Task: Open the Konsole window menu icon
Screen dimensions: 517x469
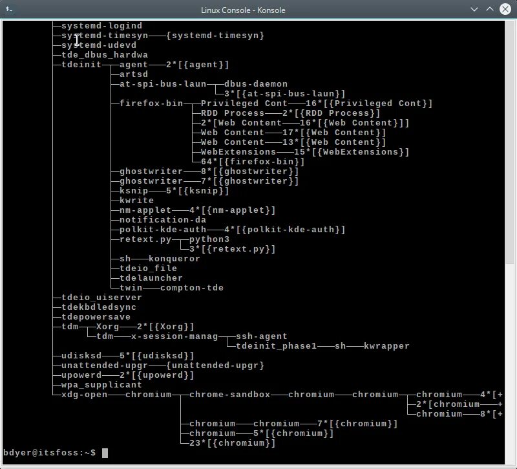Action: (9, 10)
